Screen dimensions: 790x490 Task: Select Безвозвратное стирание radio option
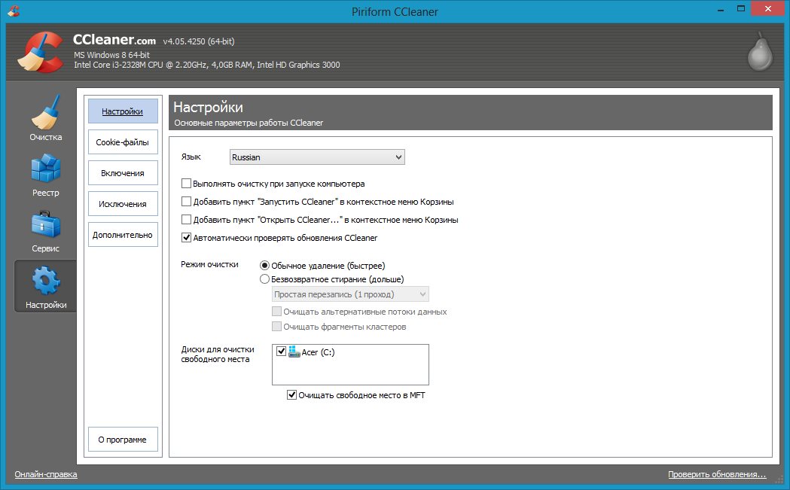264,279
